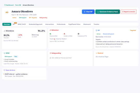Click the 0 exclusions count

point(79,34)
